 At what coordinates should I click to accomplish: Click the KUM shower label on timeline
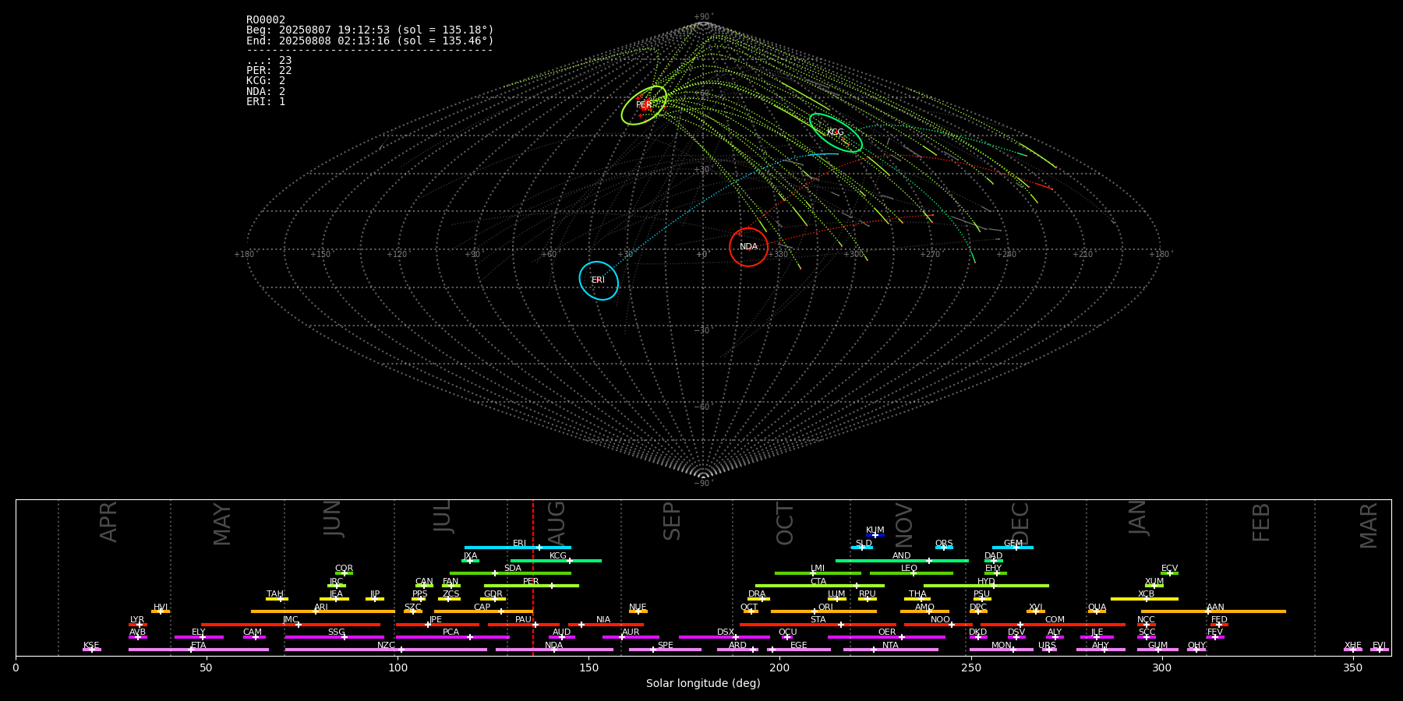(x=875, y=530)
